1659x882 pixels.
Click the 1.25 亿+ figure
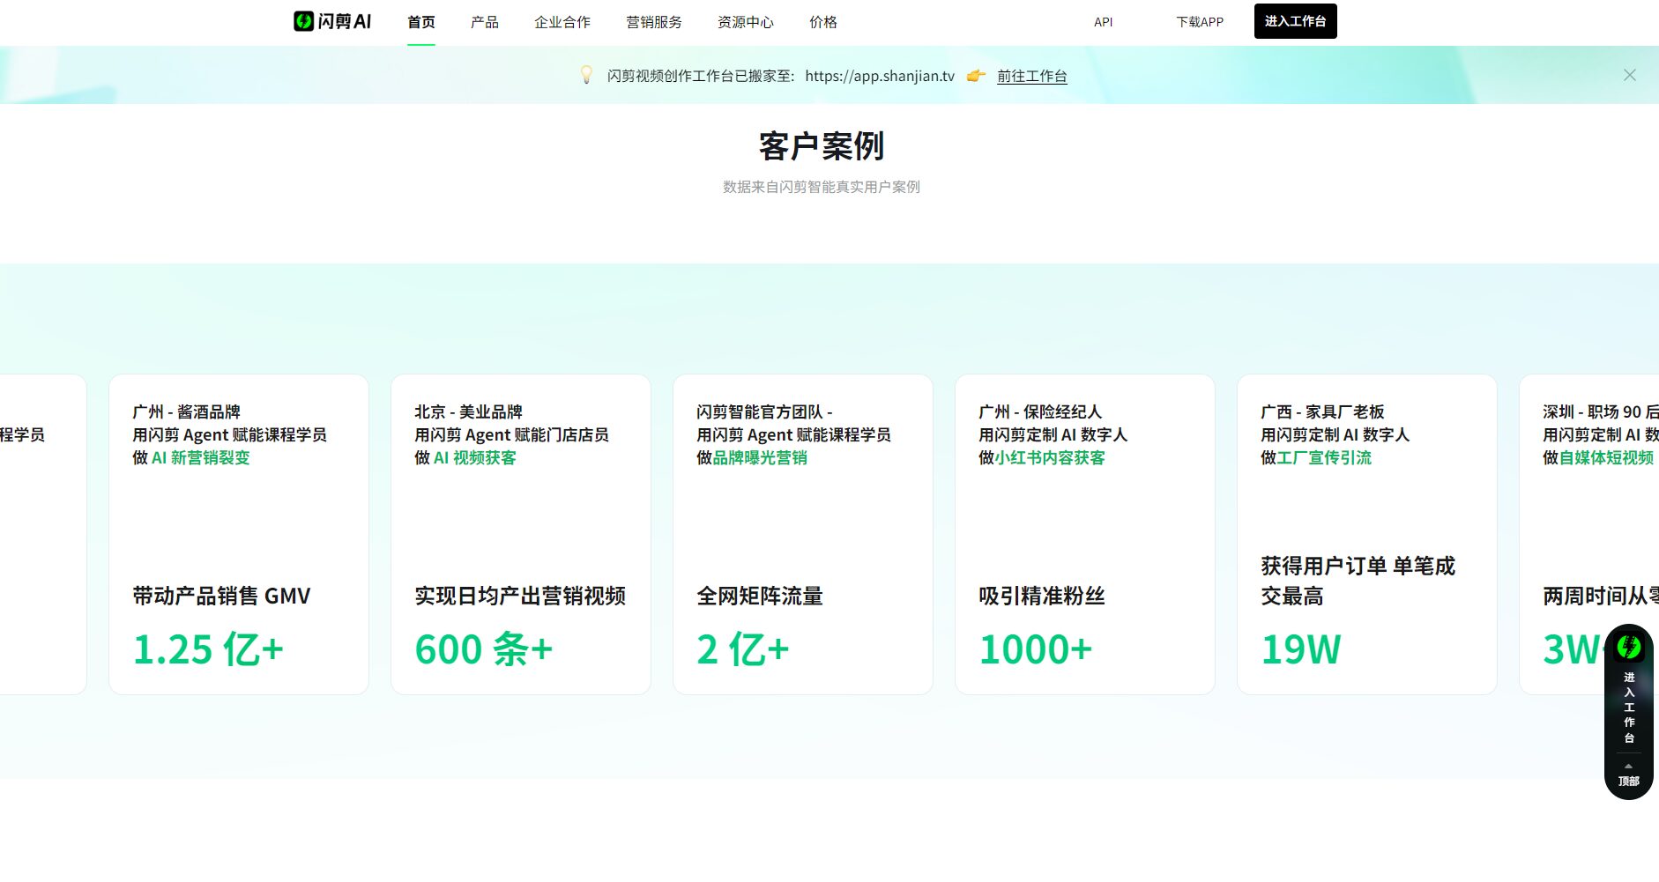208,649
